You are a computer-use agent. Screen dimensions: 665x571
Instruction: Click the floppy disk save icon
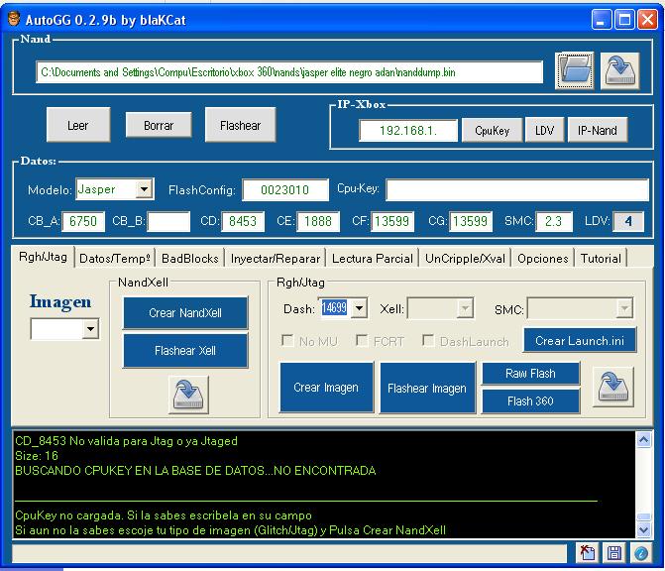[x=614, y=553]
